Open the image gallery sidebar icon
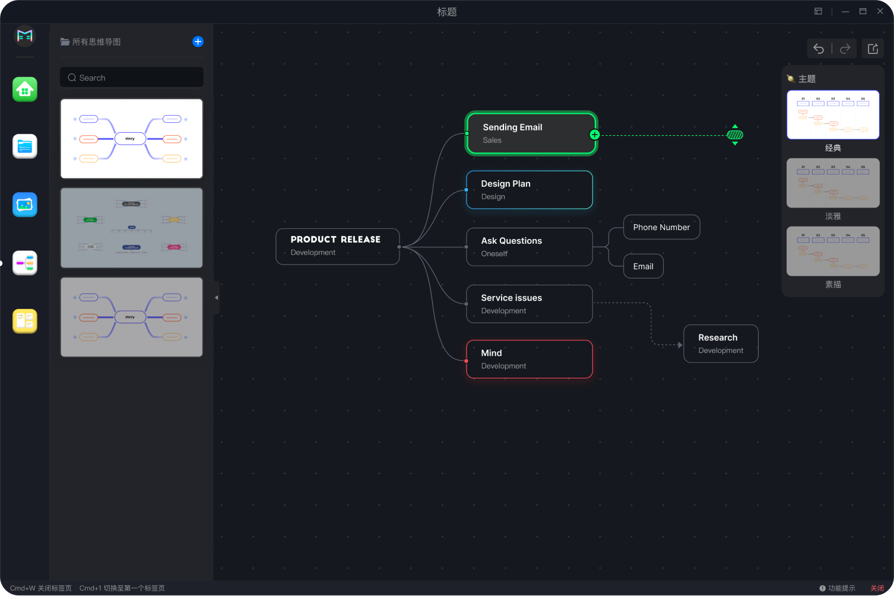Screen dimensions: 894x596 coord(25,205)
